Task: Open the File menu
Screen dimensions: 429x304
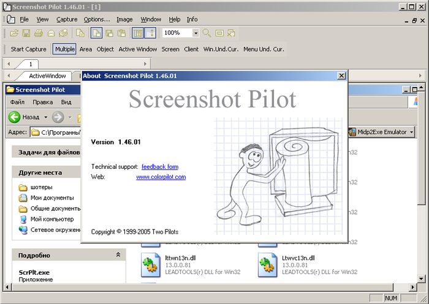Action: (24, 20)
